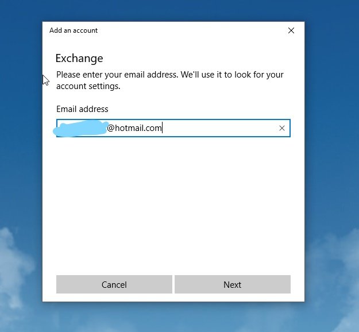Focus the Email address input field
This screenshot has width=359, height=332.
pos(173,128)
